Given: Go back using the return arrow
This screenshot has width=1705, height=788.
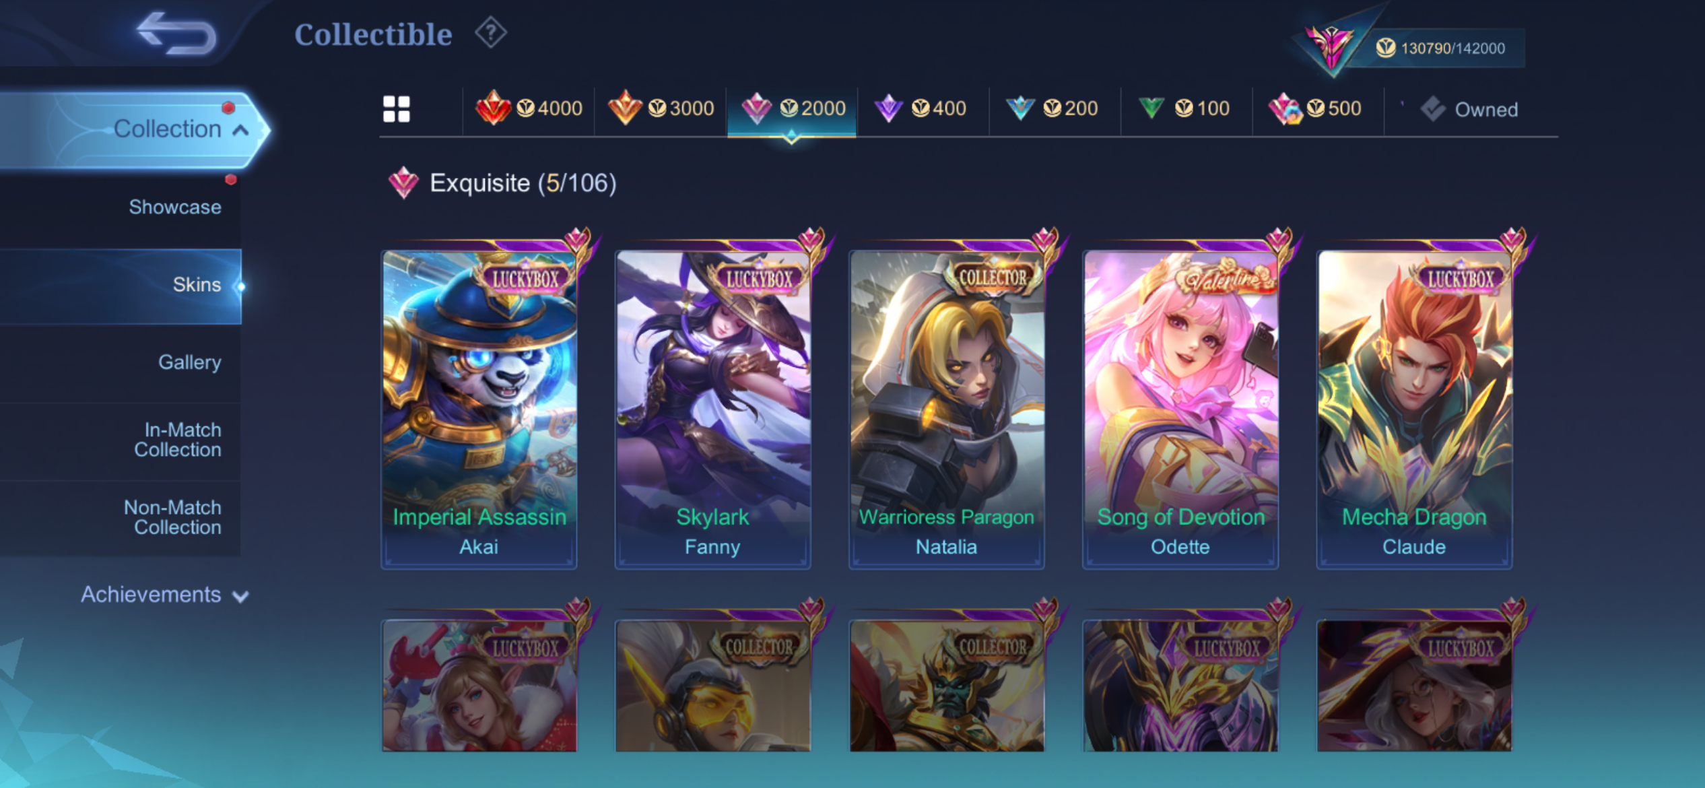Looking at the screenshot, I should [176, 34].
